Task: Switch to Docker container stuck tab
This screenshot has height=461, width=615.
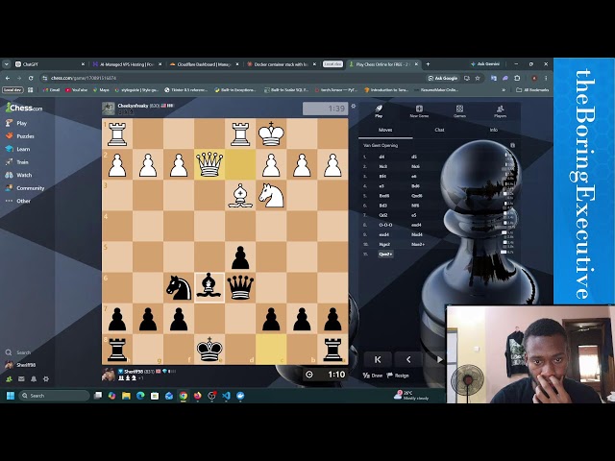Action: tap(281, 64)
